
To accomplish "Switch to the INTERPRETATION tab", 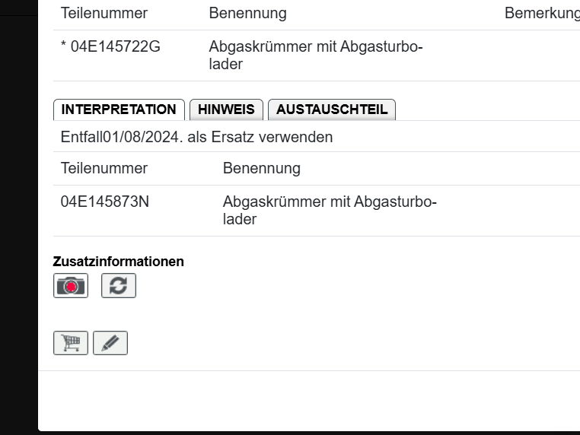I will coord(119,110).
